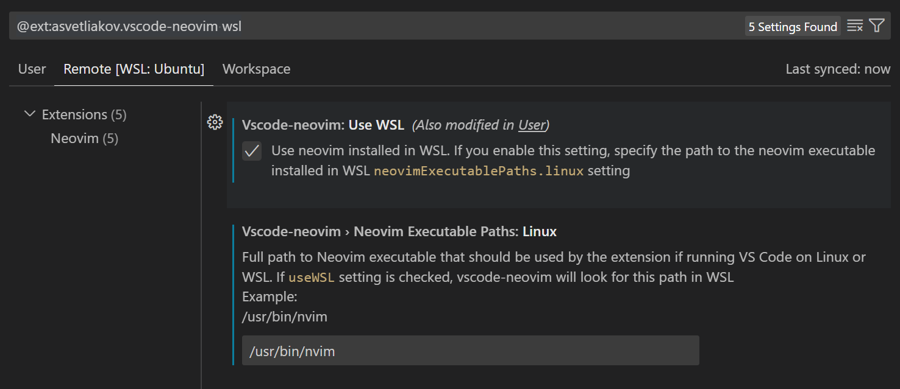Screen dimensions: 900x389
Task: Click the 5 Settings Found badge
Action: point(793,27)
